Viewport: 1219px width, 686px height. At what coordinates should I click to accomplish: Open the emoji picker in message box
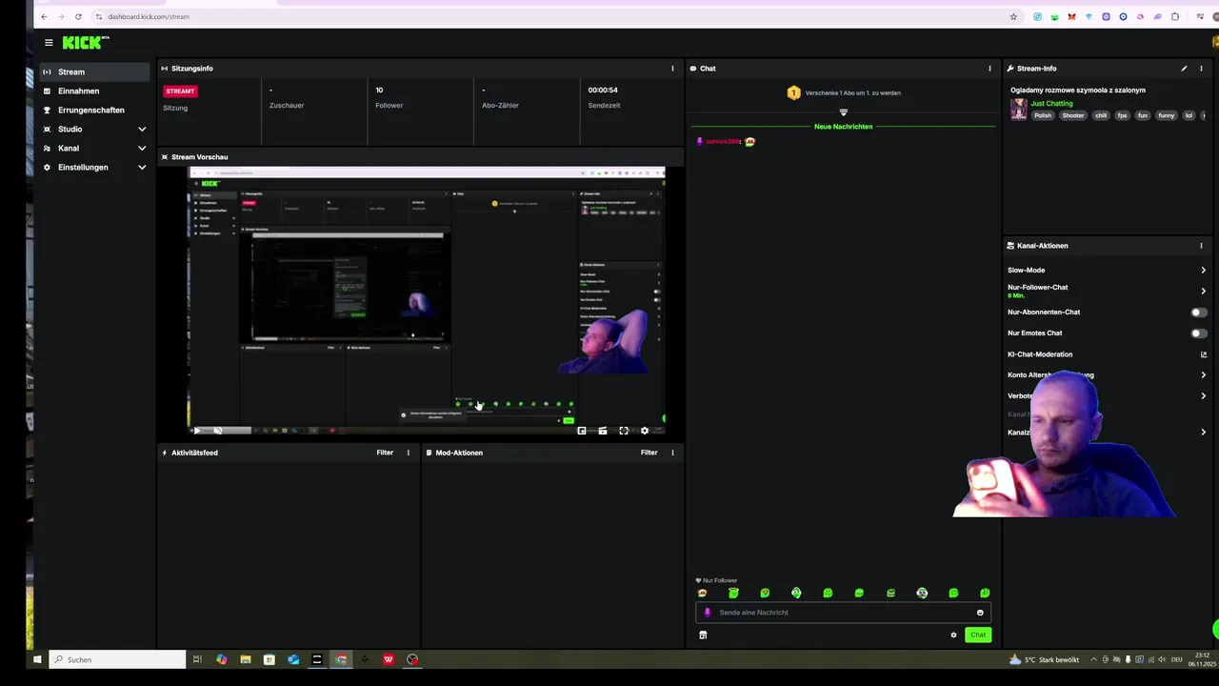[x=980, y=613]
